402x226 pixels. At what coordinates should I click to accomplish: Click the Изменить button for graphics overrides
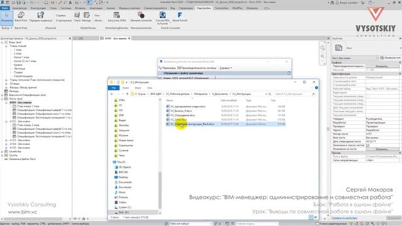pyautogui.click(x=382, y=67)
